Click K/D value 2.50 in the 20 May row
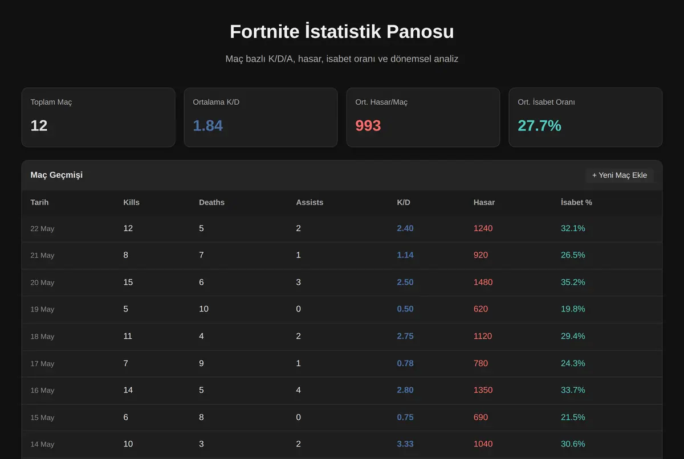Image resolution: width=684 pixels, height=459 pixels. pyautogui.click(x=405, y=282)
